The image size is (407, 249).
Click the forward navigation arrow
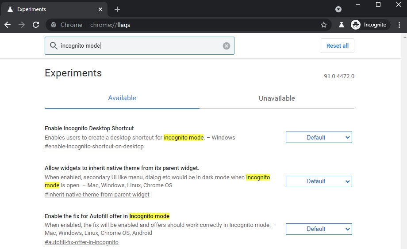click(x=22, y=25)
